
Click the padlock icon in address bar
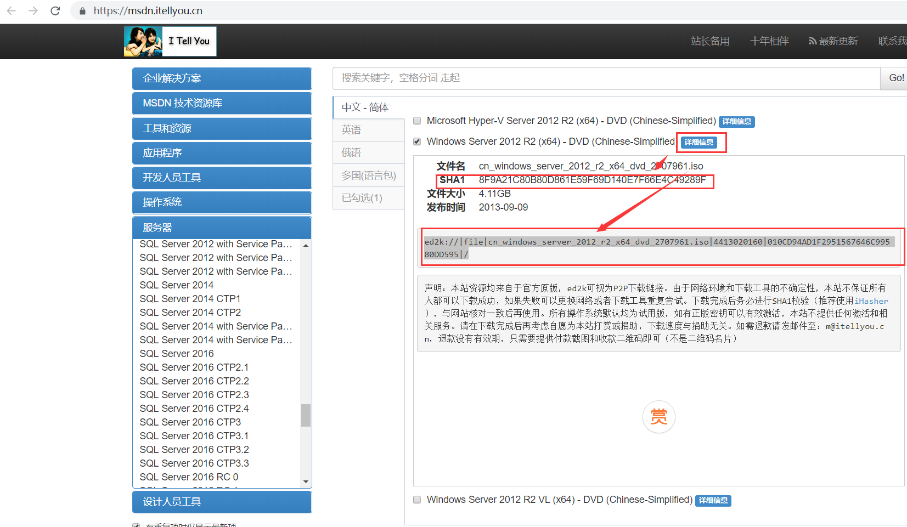tap(82, 11)
